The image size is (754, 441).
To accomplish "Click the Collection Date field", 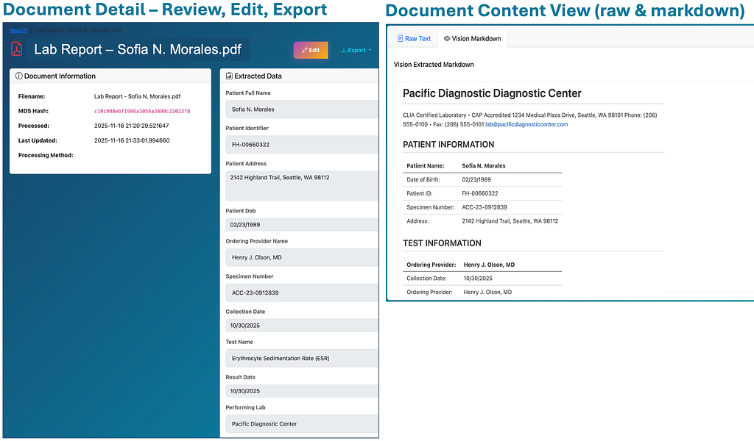I will point(301,326).
